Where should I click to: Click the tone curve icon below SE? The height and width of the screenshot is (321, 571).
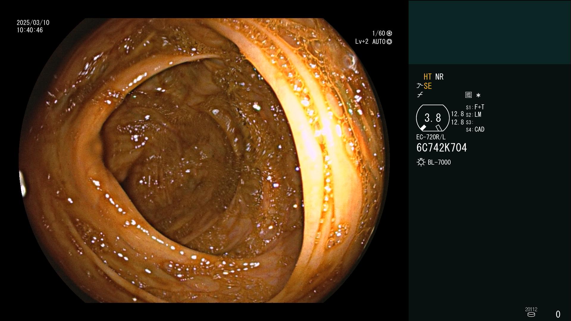420,95
